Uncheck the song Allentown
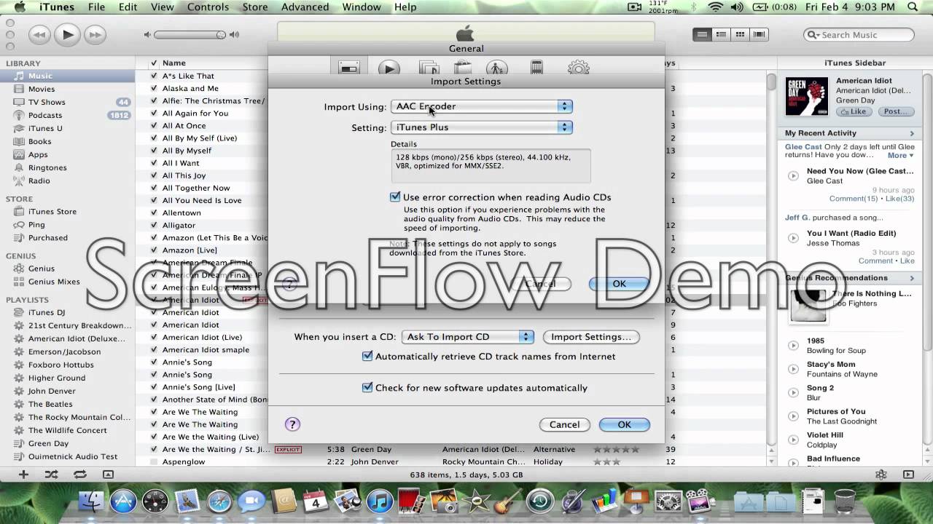This screenshot has height=524, width=933. [154, 213]
